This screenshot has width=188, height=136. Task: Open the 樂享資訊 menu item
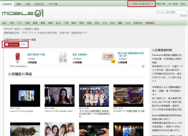(x=150, y=23)
